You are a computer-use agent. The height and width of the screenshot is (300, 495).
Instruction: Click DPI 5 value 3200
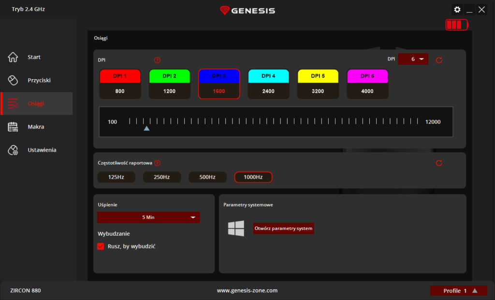[x=318, y=91]
